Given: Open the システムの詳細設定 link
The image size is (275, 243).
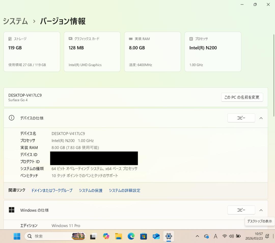Looking at the screenshot, I should tap(125, 190).
